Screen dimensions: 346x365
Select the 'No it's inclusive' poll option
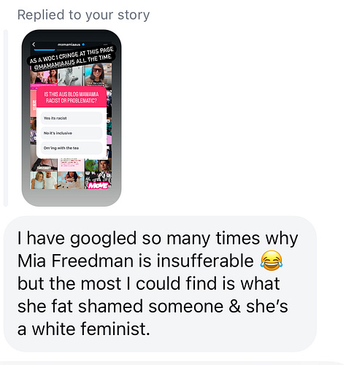click(x=71, y=133)
